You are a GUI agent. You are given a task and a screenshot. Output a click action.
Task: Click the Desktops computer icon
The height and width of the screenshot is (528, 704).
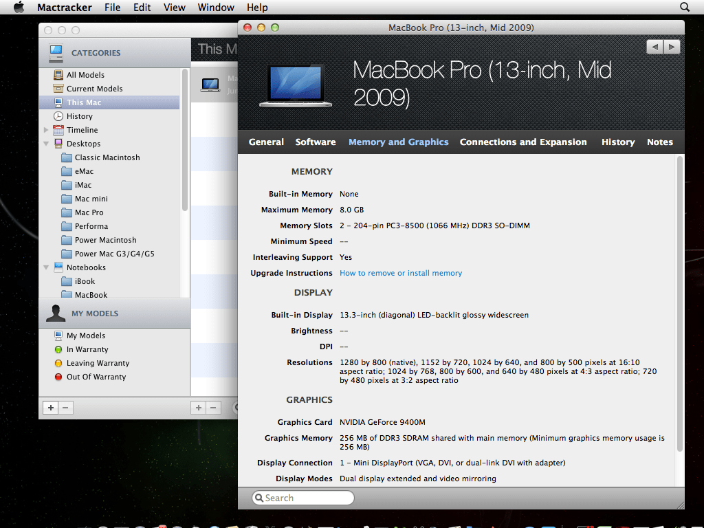point(58,144)
